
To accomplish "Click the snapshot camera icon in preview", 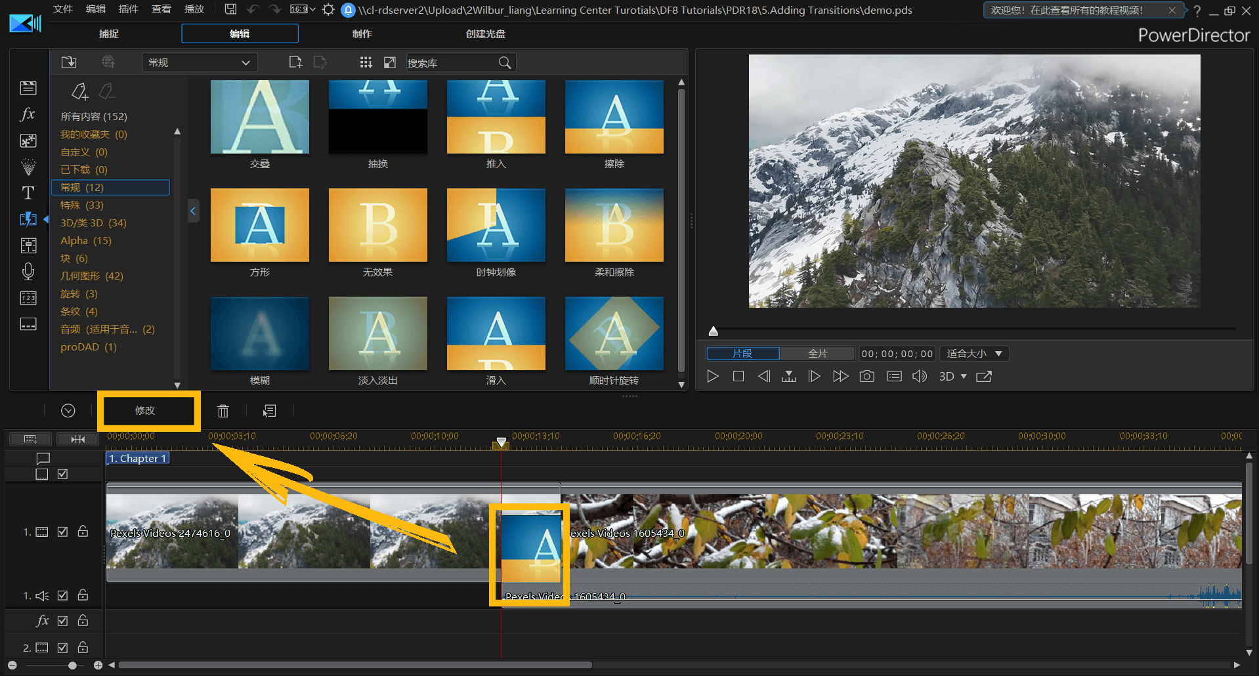I will [867, 377].
